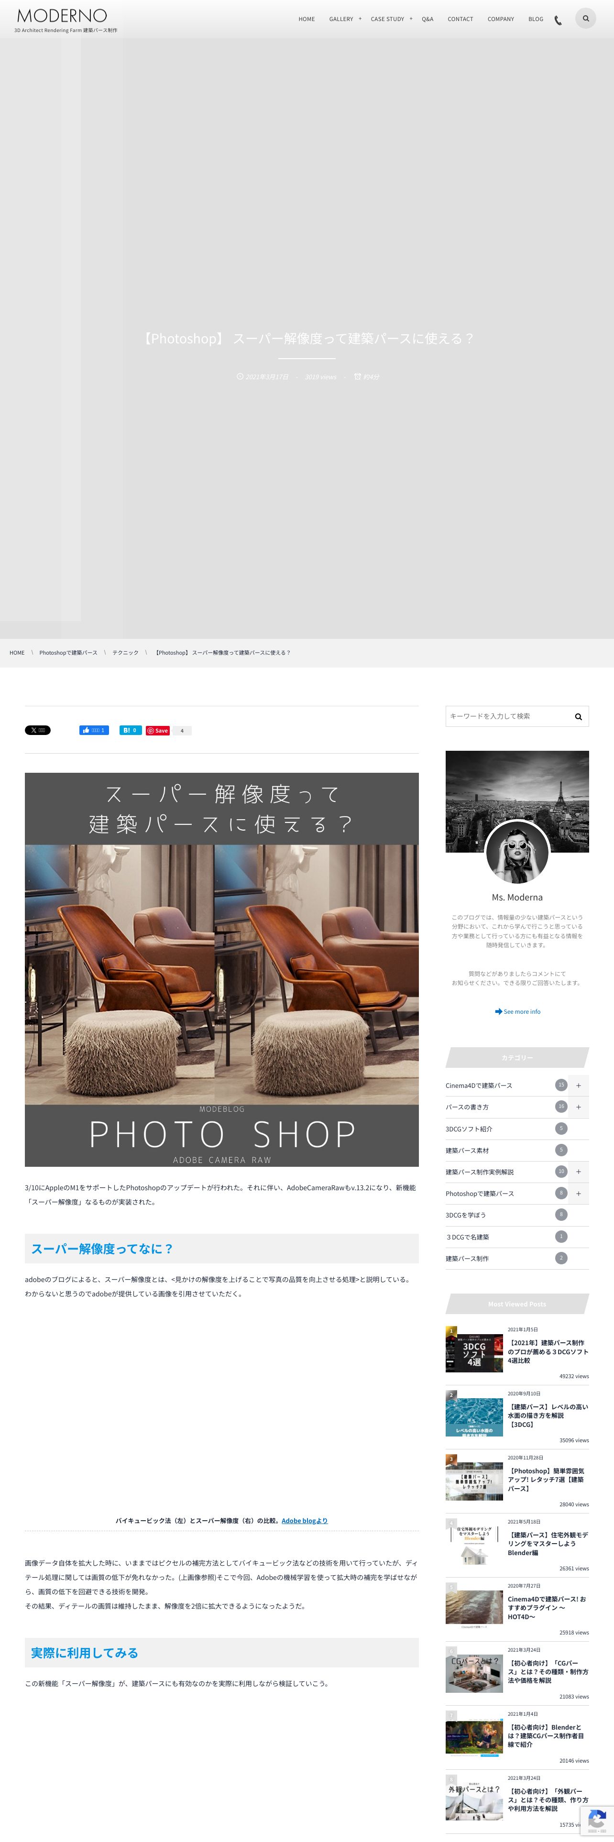The image size is (614, 1842).
Task: Open 「外観パース」とは？ post title
Action: tap(548, 1800)
